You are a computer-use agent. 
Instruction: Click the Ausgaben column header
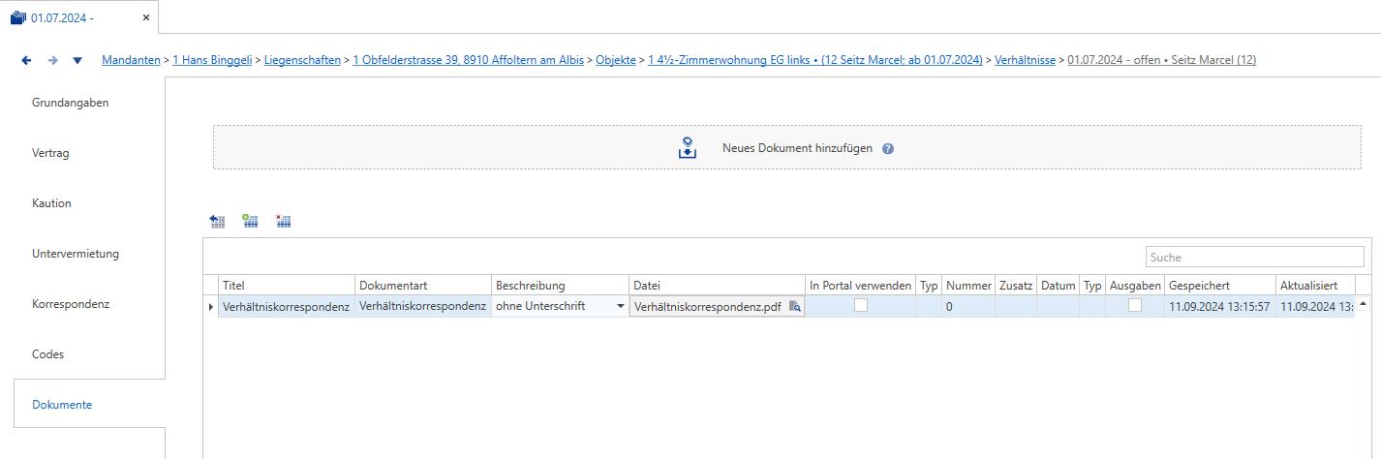point(1135,286)
